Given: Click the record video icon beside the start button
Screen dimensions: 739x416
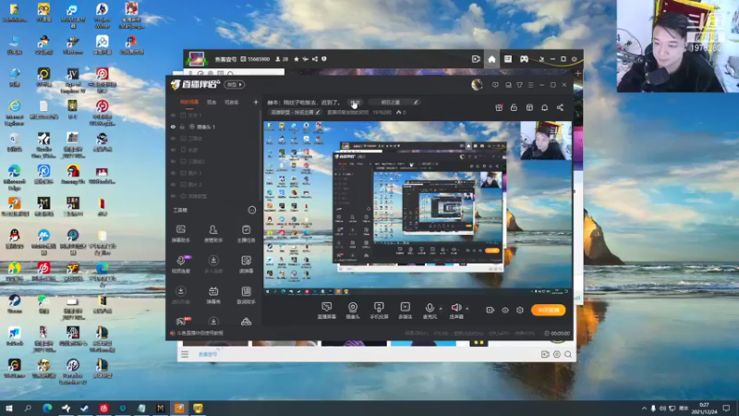Looking at the screenshot, I should (x=491, y=310).
